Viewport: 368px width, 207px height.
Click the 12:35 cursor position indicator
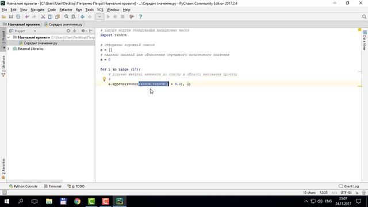tap(324, 193)
